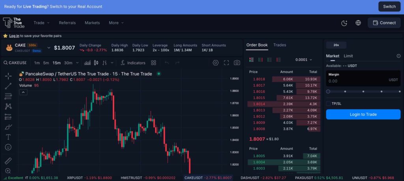The height and width of the screenshot is (181, 404).
Task: Set margin slider to the 50% dot
Action: coord(363,91)
